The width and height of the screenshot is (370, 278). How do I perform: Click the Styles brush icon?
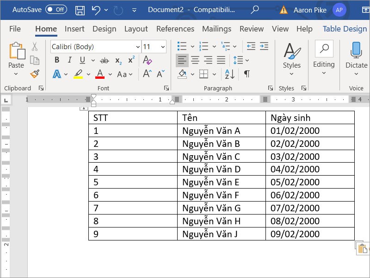292,51
